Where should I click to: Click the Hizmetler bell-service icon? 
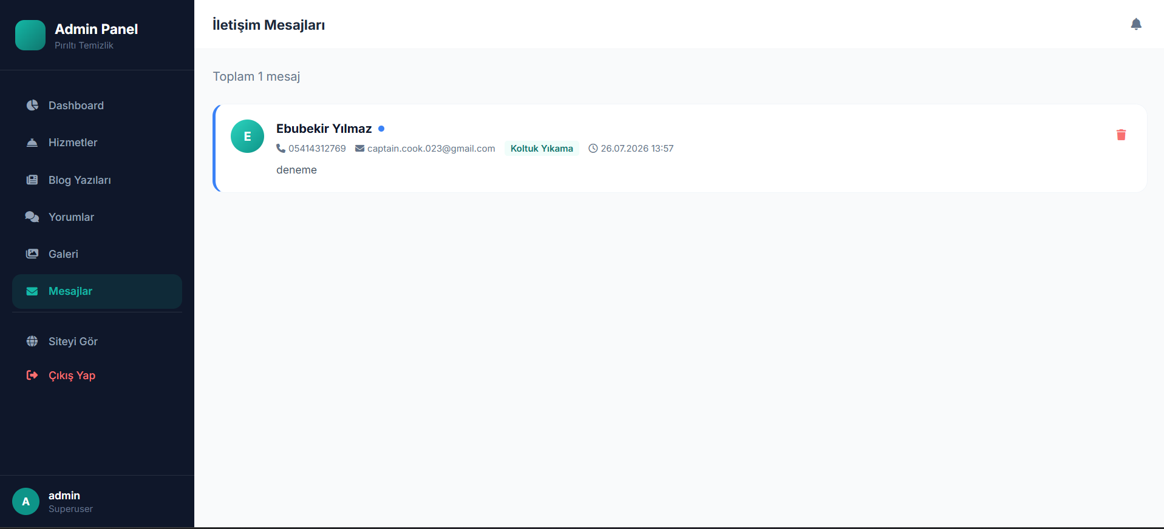coord(32,143)
